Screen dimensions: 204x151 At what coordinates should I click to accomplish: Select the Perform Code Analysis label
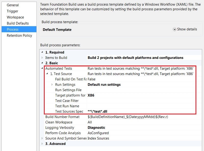click(x=63, y=133)
